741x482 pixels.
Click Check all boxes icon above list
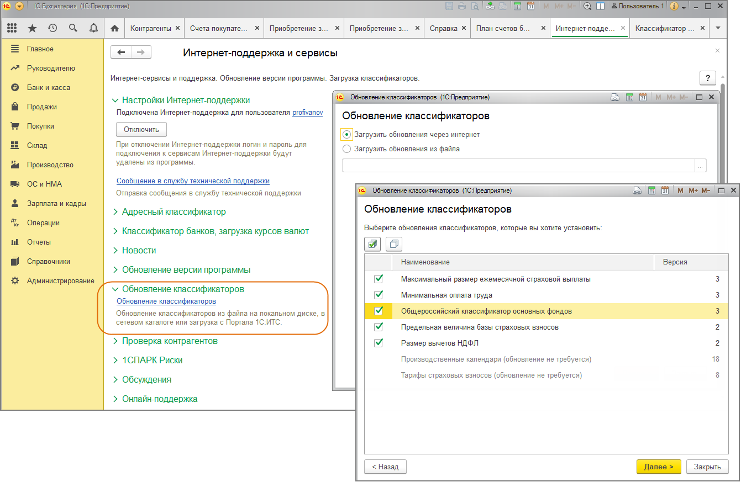click(372, 243)
